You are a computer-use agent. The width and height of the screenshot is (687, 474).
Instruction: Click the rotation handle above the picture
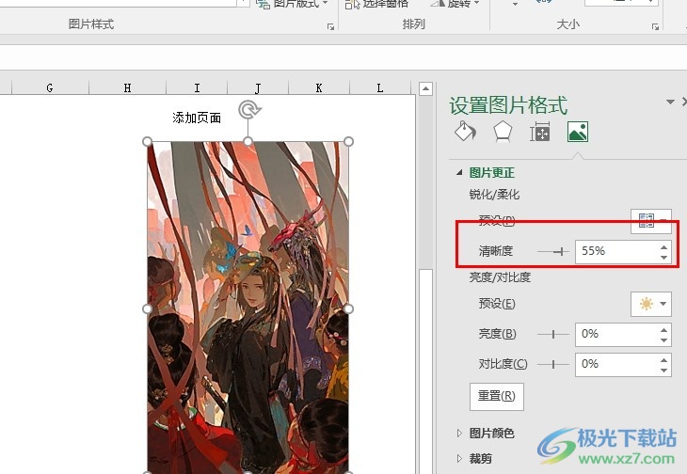[x=249, y=109]
